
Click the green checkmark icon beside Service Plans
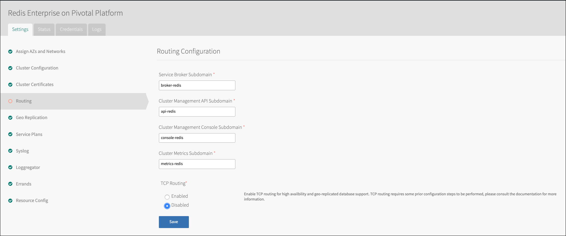coord(10,134)
